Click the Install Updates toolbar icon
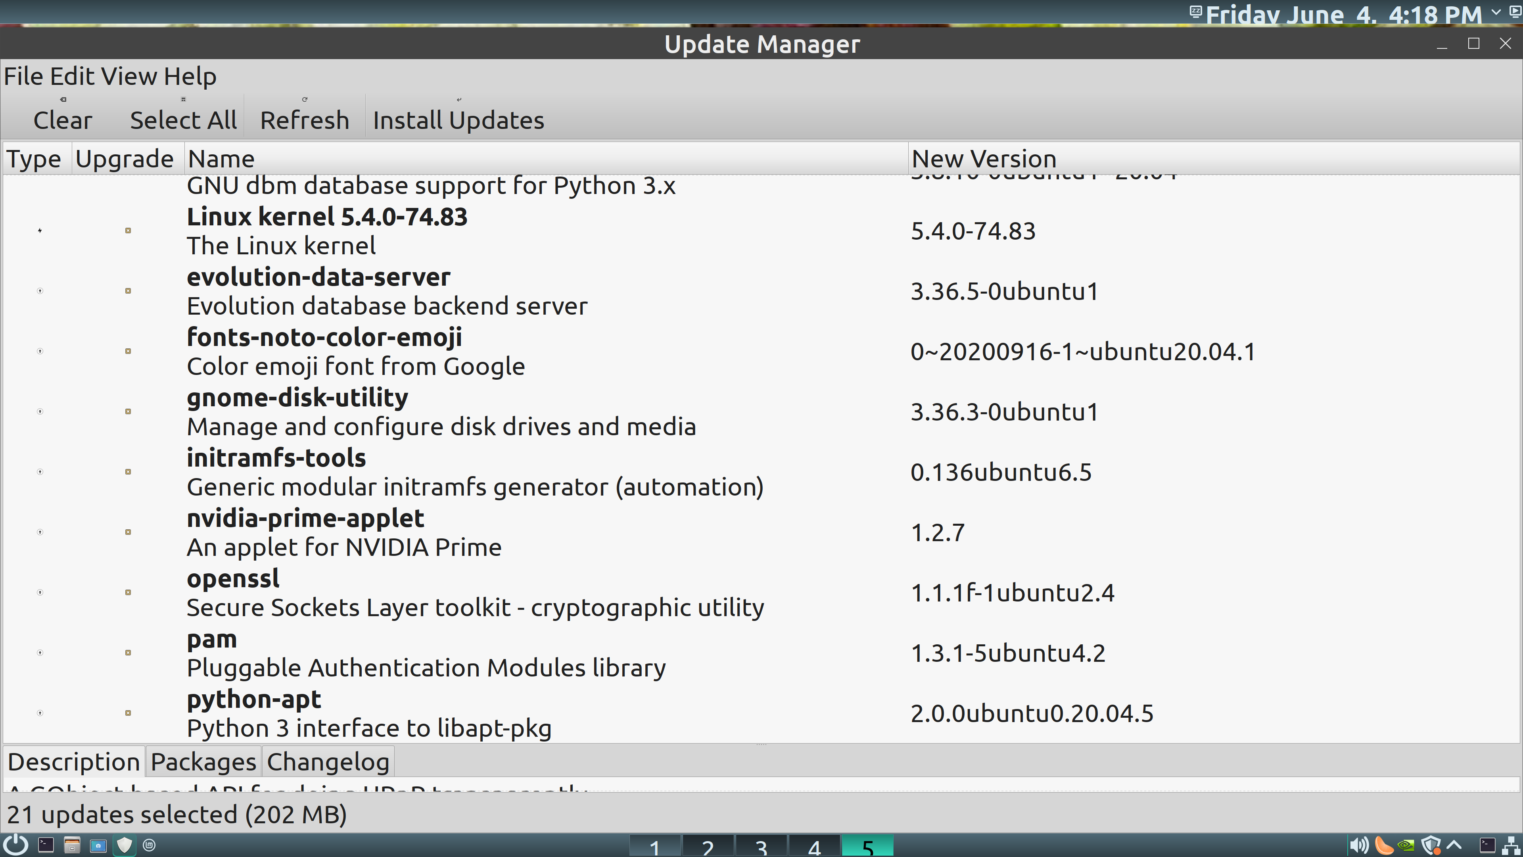This screenshot has width=1523, height=857. (x=459, y=99)
